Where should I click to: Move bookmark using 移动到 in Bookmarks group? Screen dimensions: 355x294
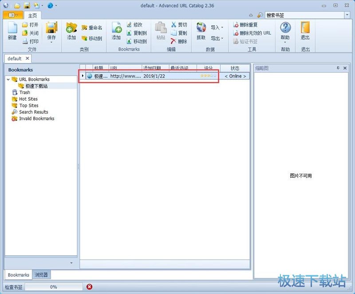(137, 41)
